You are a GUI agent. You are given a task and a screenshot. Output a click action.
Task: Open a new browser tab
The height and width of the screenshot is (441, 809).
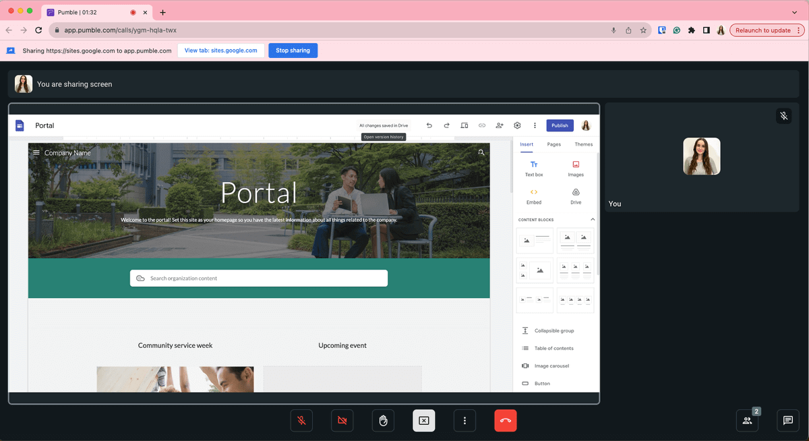(x=162, y=12)
